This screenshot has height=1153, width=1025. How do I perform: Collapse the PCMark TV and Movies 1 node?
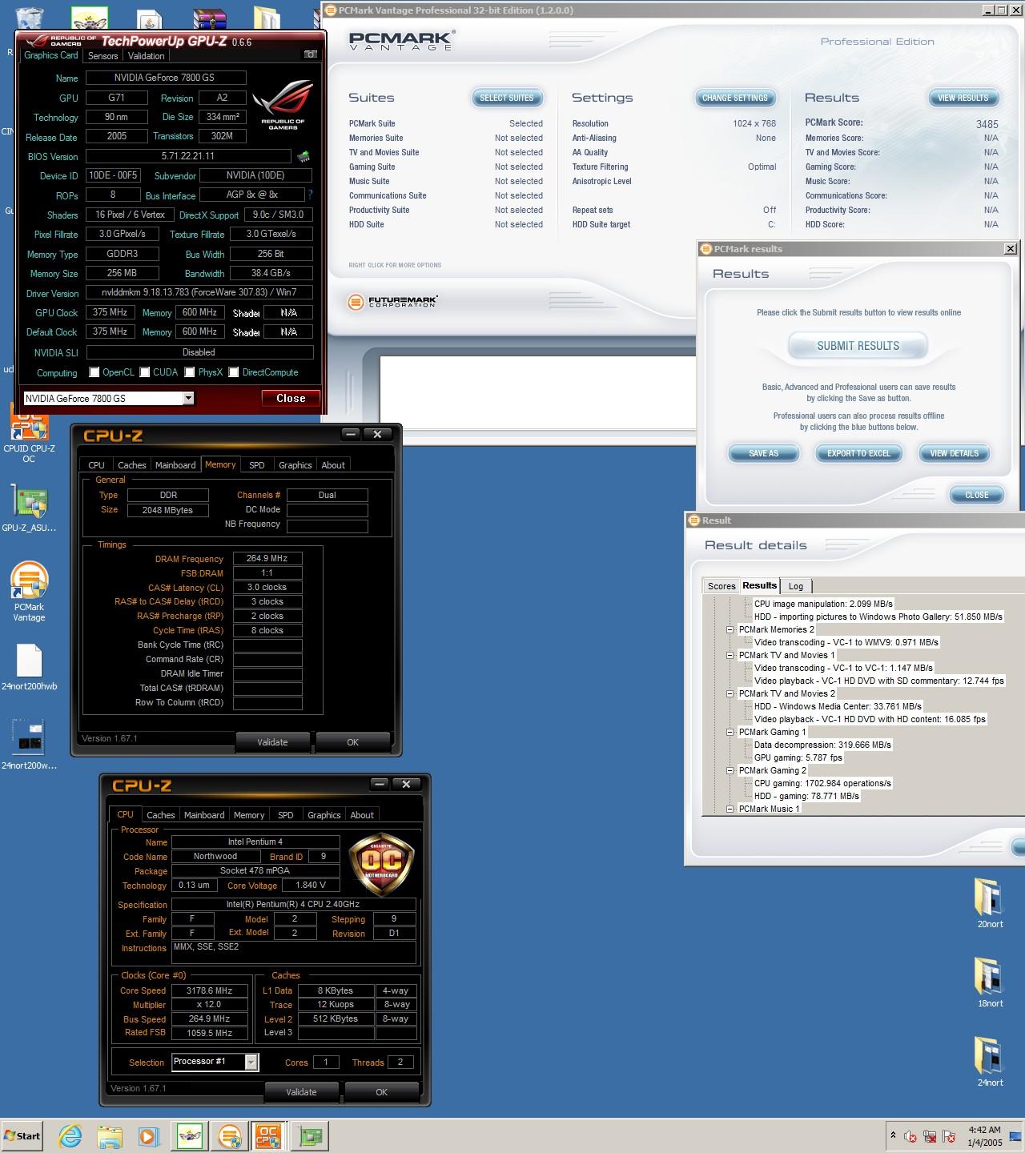730,655
